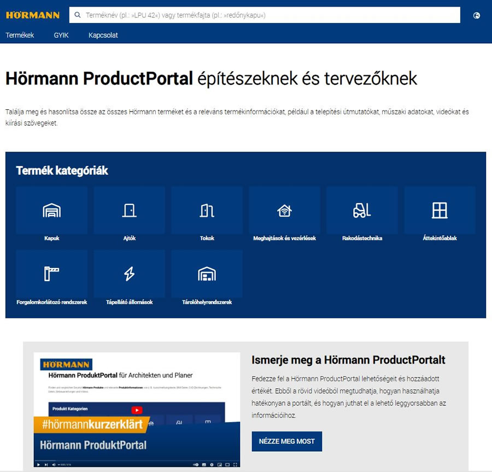Click the Ismerje meg a Hörmann ProductPortalt heading
The height and width of the screenshot is (472, 492).
point(348,360)
